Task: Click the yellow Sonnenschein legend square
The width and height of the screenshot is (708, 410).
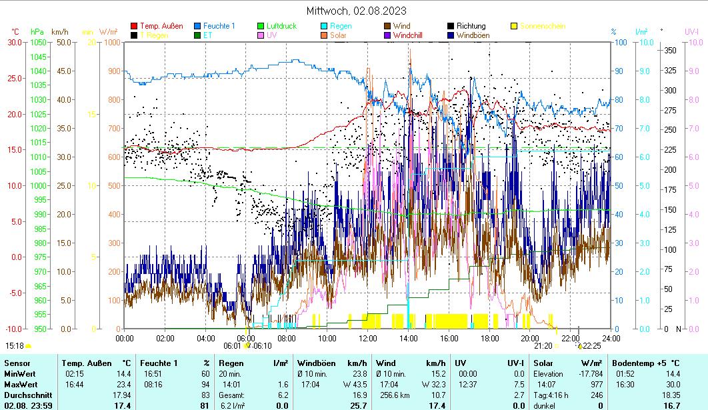Action: click(514, 27)
